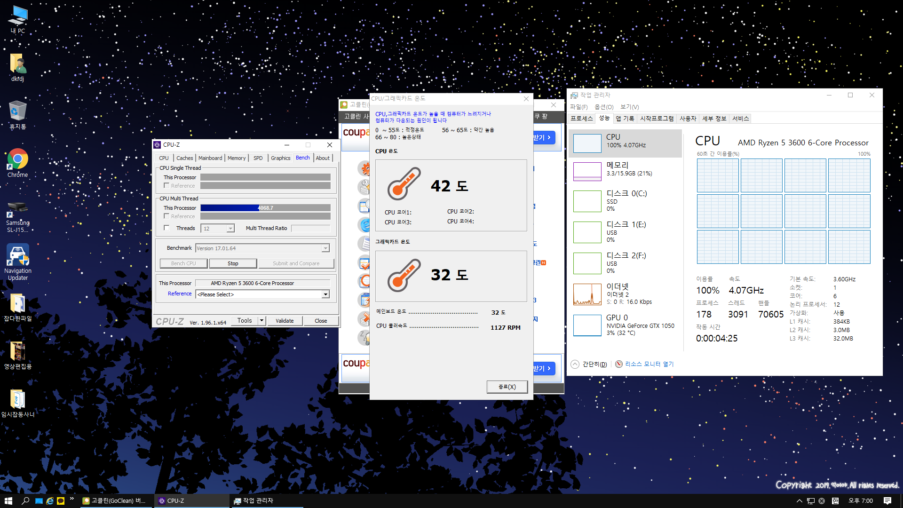Open the 파일(F) menu in Task Manager
Screen dimensions: 903x508
click(579, 107)
